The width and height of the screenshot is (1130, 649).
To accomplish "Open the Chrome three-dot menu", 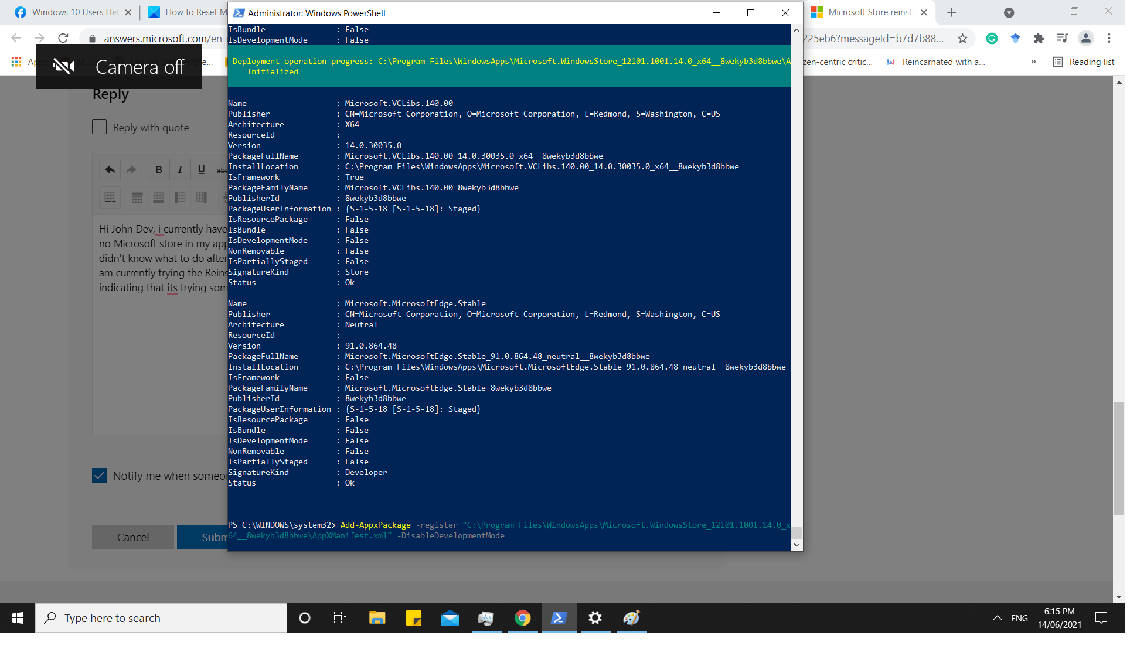I will (1109, 39).
